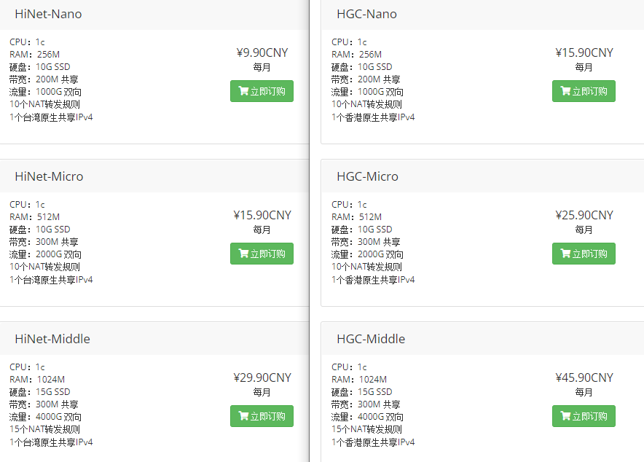Order the ¥9.90CNY plan via 立即订购 text
The image size is (644, 462).
[267, 91]
